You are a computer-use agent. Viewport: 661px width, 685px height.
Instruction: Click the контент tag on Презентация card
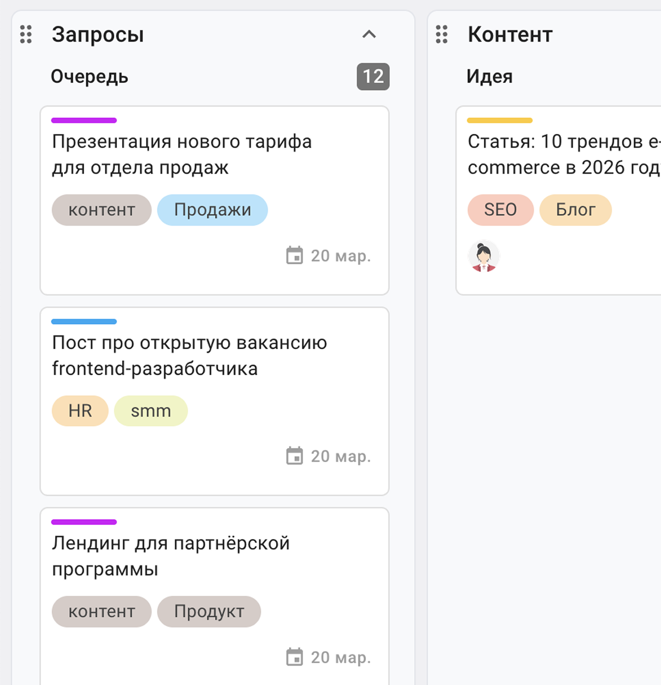[x=101, y=210]
